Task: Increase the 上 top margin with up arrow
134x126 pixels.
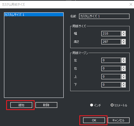Action: (x=124, y=75)
